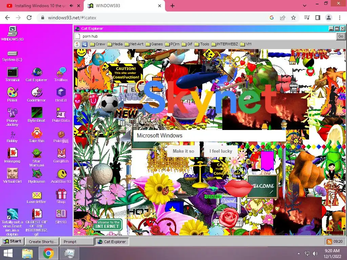Screen dimensions: 347x260
Task: Open the volume control in system tray
Action: [315, 254]
